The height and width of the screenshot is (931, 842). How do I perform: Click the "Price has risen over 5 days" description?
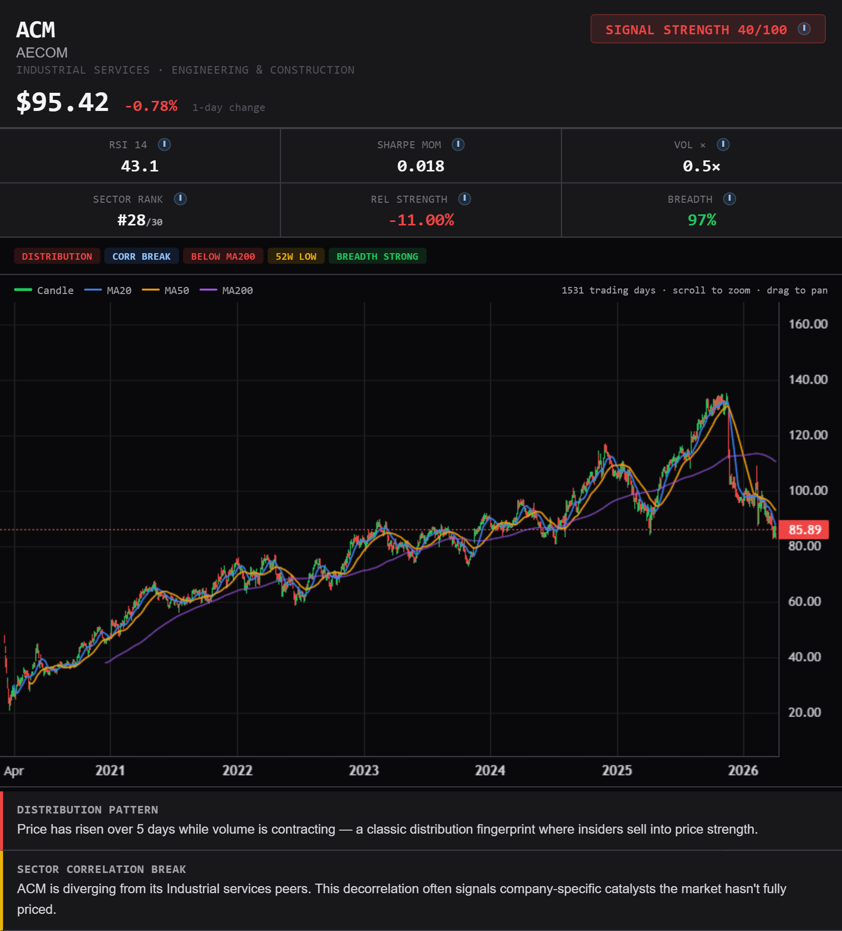(x=387, y=830)
